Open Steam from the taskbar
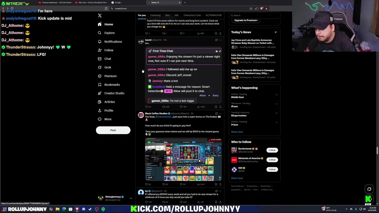The height and width of the screenshot is (213, 379). click(x=90, y=209)
